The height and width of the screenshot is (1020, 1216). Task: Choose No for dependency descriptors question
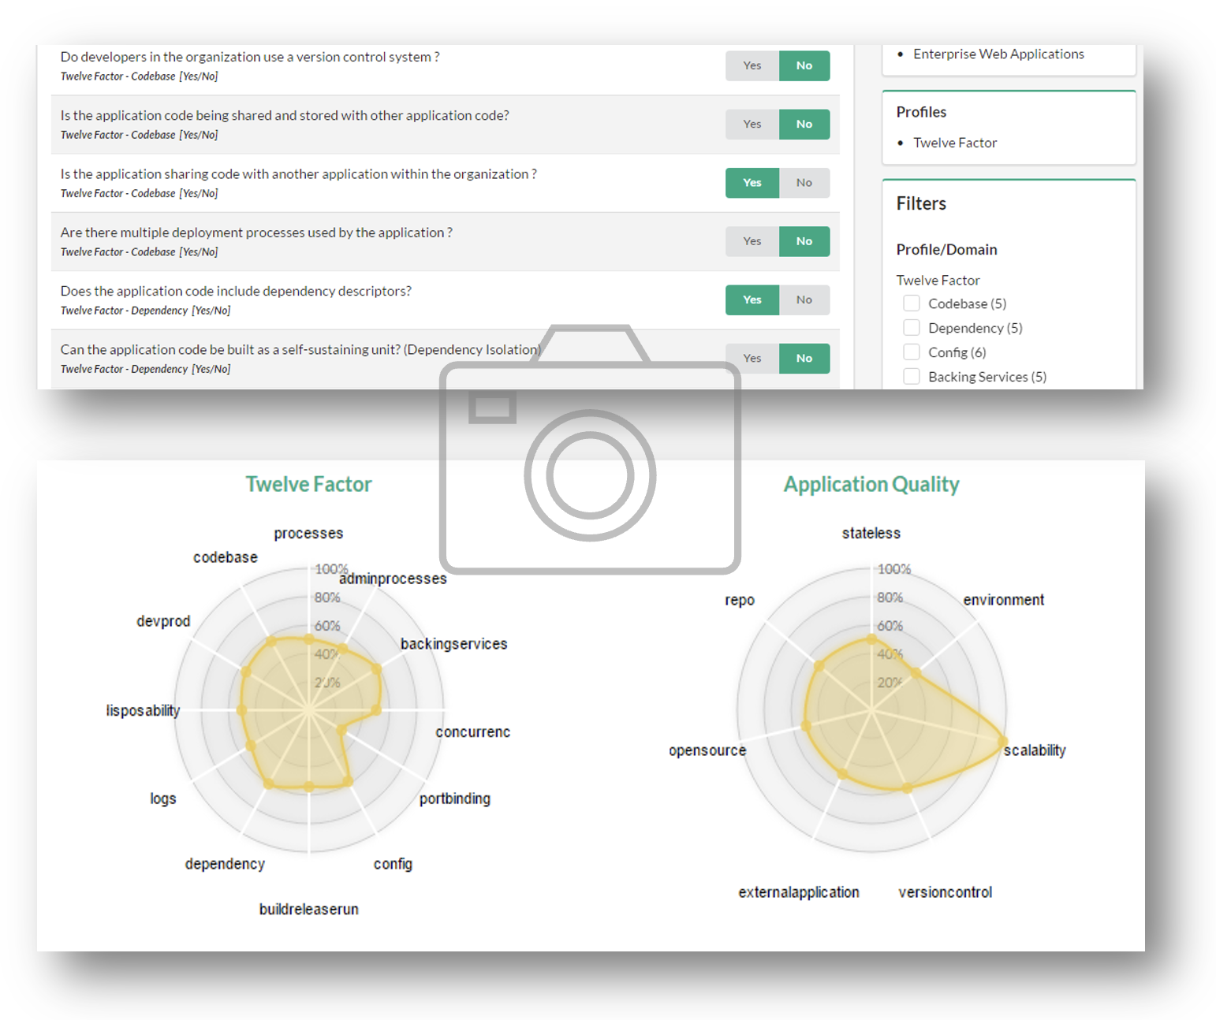(804, 300)
